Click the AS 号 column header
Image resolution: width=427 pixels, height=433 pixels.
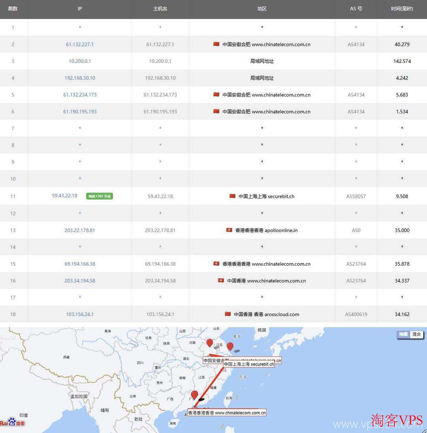pyautogui.click(x=356, y=9)
